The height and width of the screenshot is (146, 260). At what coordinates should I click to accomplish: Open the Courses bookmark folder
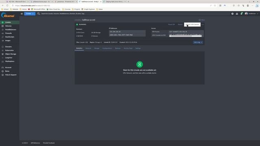[x=66, y=9]
